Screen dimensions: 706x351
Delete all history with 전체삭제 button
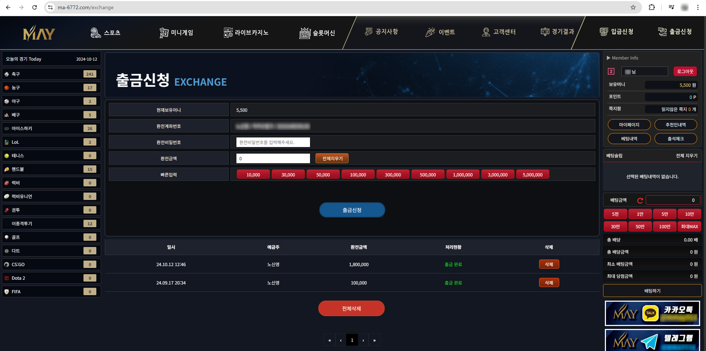tap(352, 308)
